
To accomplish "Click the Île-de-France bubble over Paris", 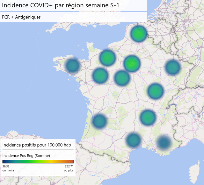I will (132, 63).
